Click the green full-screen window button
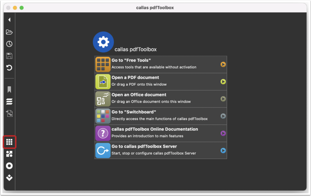This screenshot has height=196, width=311. (x=21, y=8)
